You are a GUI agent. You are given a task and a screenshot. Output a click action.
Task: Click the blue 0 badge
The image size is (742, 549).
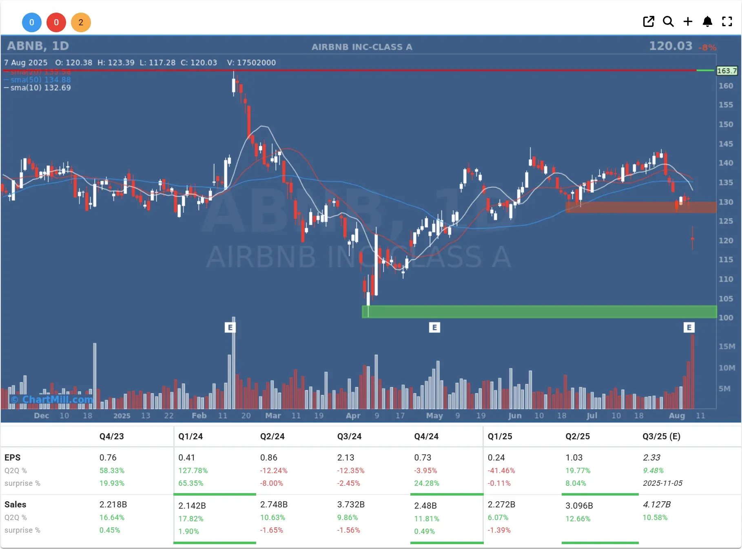pos(32,22)
